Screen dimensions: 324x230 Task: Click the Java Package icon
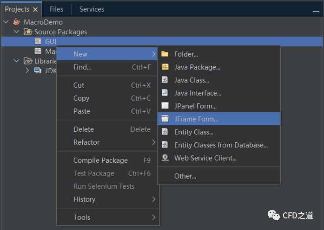point(165,67)
